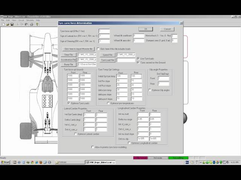Image resolution: width=241 pixels, height=180 pixels.
Task: Enable Optimise Slip angles checkbox
Action: (150, 90)
